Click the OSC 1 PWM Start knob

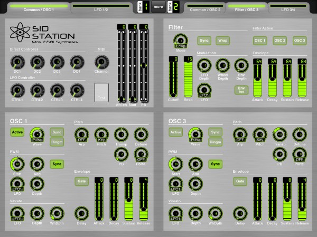click(17, 164)
